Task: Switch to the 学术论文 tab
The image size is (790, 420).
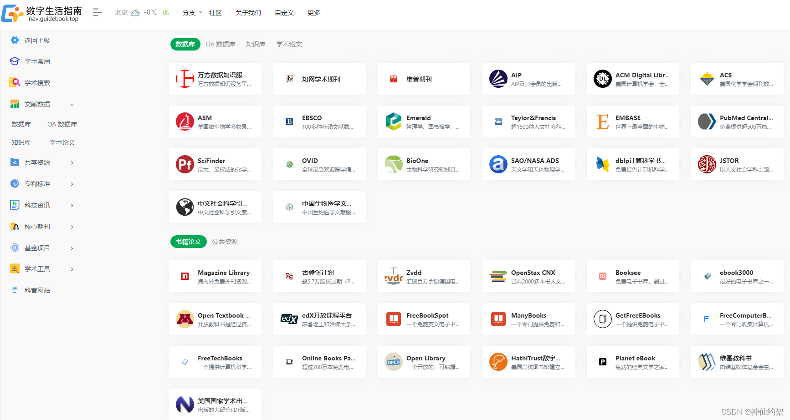Action: [289, 44]
